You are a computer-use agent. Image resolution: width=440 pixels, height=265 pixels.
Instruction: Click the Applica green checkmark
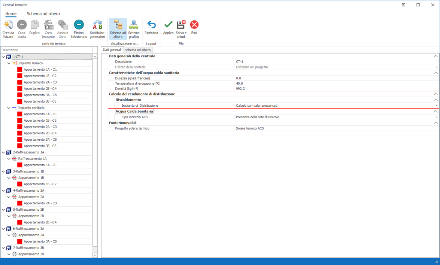pos(168,25)
